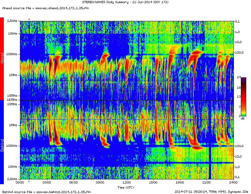Click the 09:00 time axis label
This screenshot has height=194, width=251.
coord(100,183)
